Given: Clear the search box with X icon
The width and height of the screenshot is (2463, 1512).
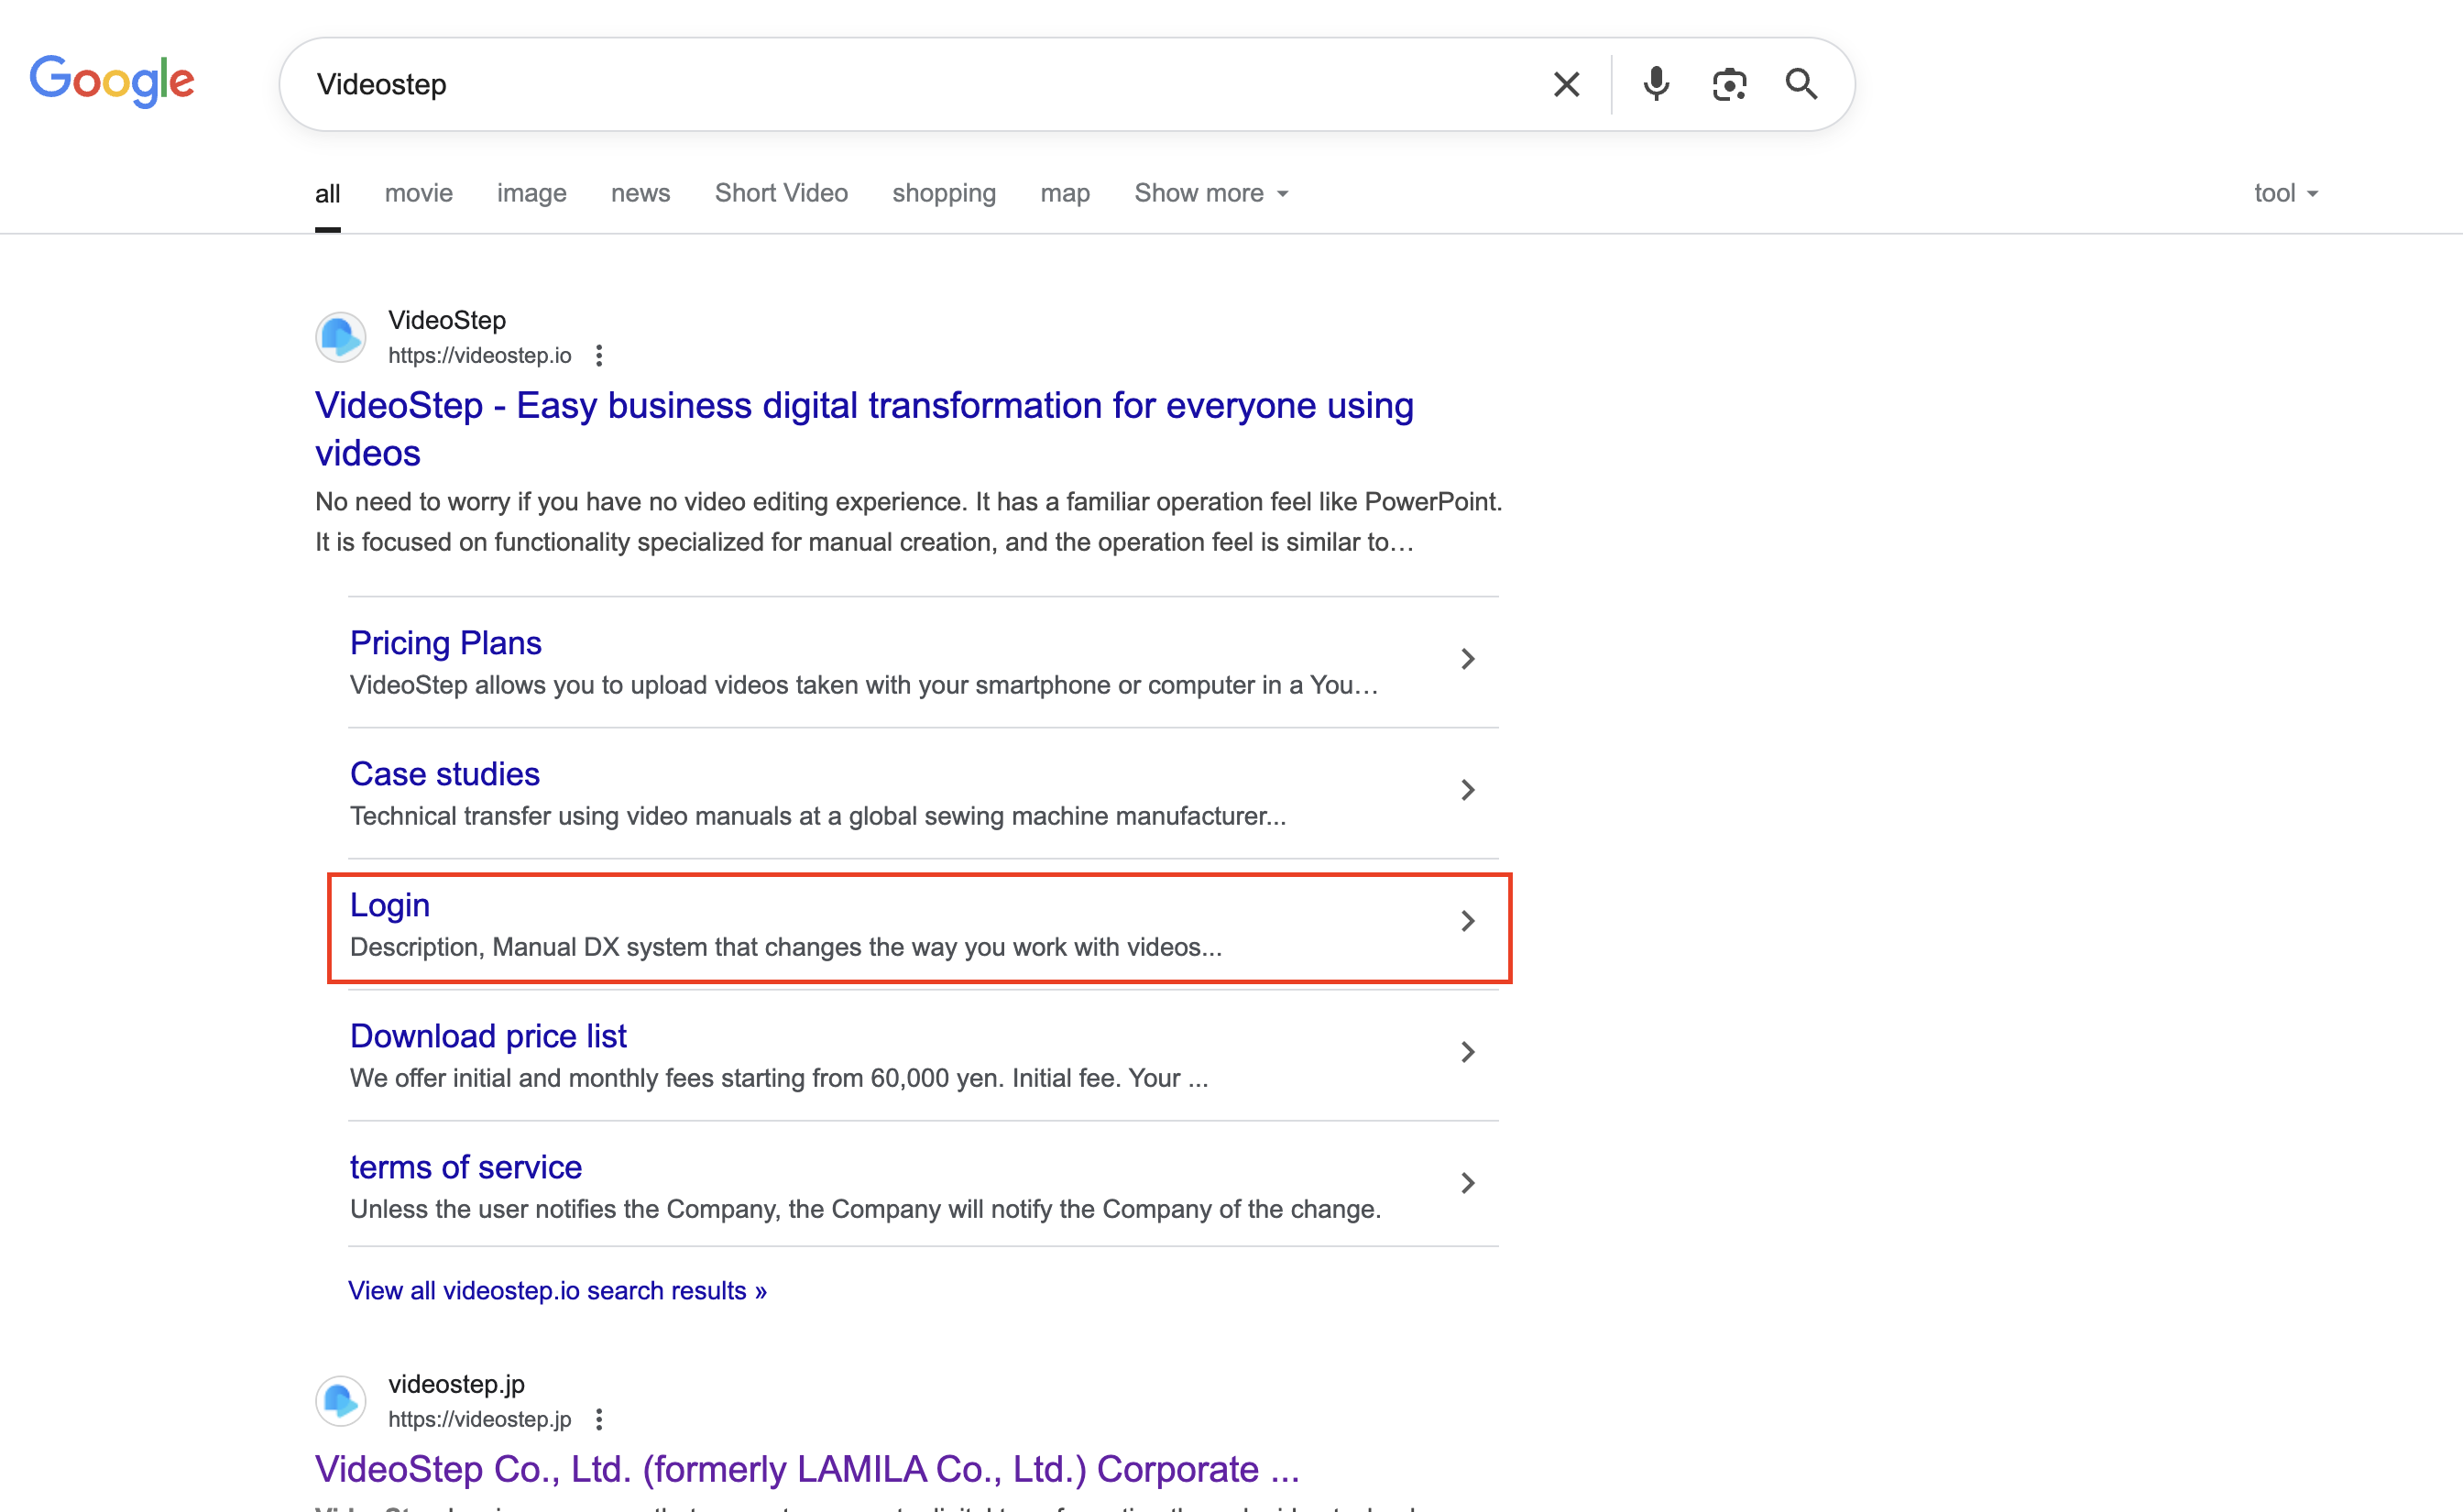Looking at the screenshot, I should point(1566,85).
